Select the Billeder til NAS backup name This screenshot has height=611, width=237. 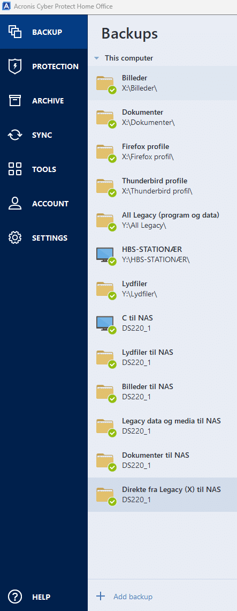pyautogui.click(x=148, y=386)
